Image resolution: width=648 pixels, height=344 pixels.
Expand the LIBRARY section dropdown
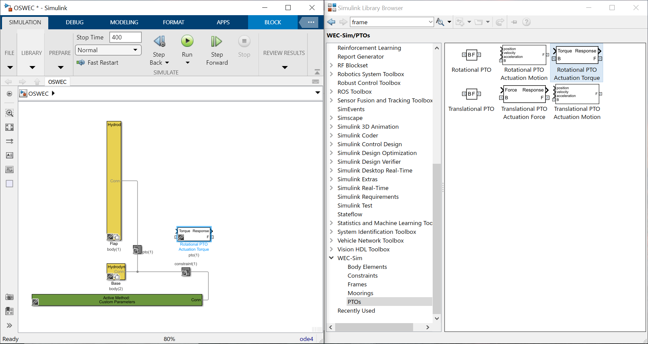[32, 67]
